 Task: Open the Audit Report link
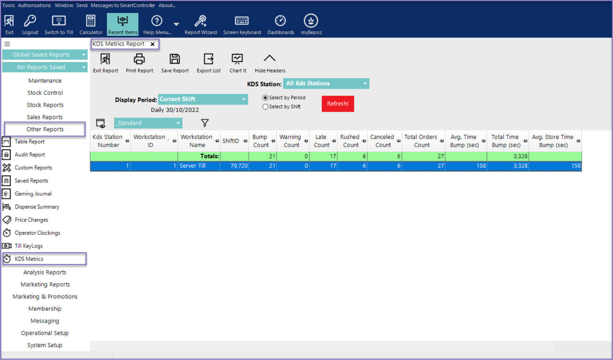(x=29, y=155)
